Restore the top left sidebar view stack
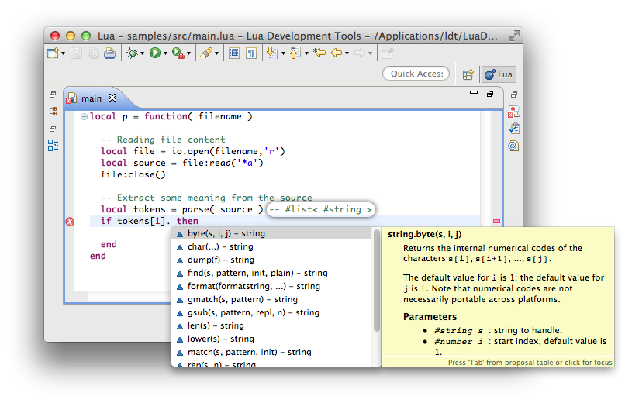This screenshot has height=403, width=625. (53, 95)
